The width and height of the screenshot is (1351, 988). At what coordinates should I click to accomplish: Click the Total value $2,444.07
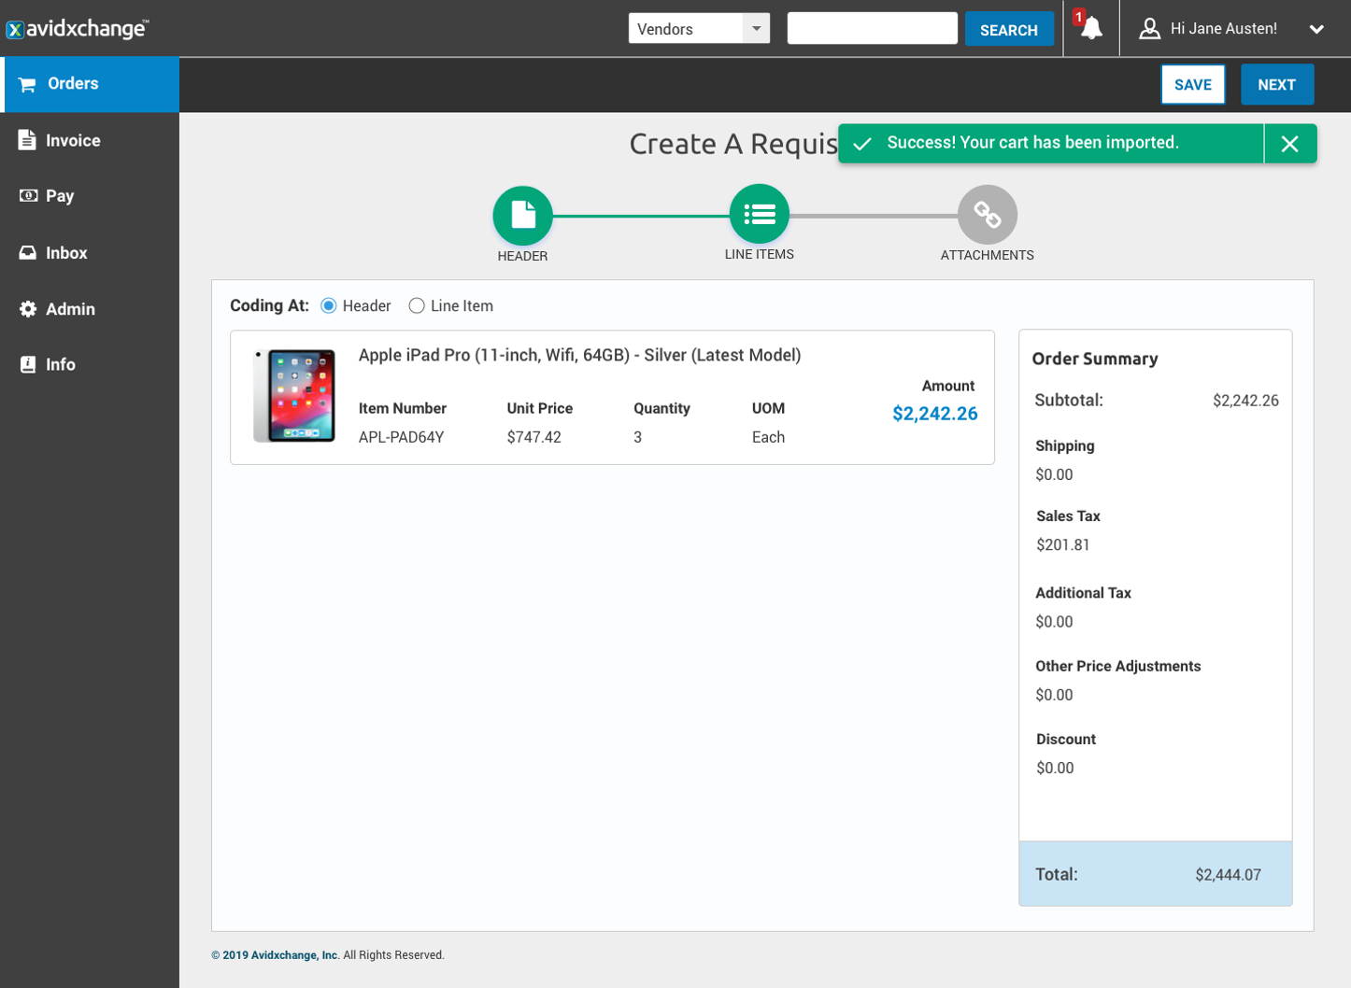tap(1228, 875)
